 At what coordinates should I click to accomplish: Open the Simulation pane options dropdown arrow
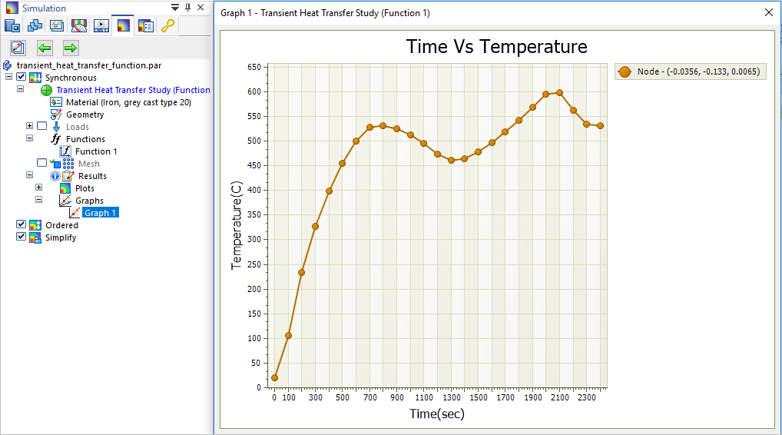tap(175, 8)
